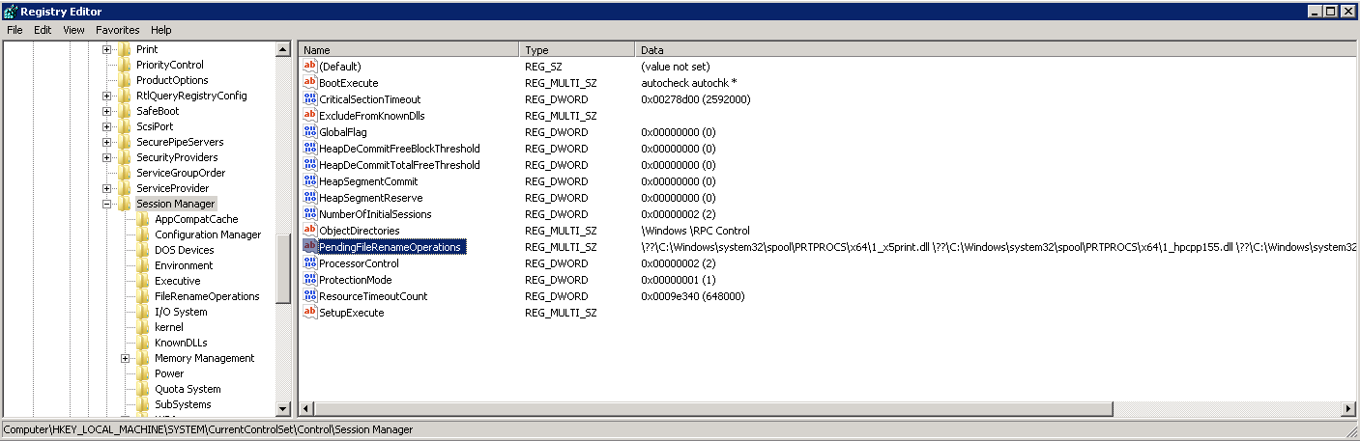The height and width of the screenshot is (441, 1360).
Task: Expand the ServiceProvider key
Action: (107, 188)
